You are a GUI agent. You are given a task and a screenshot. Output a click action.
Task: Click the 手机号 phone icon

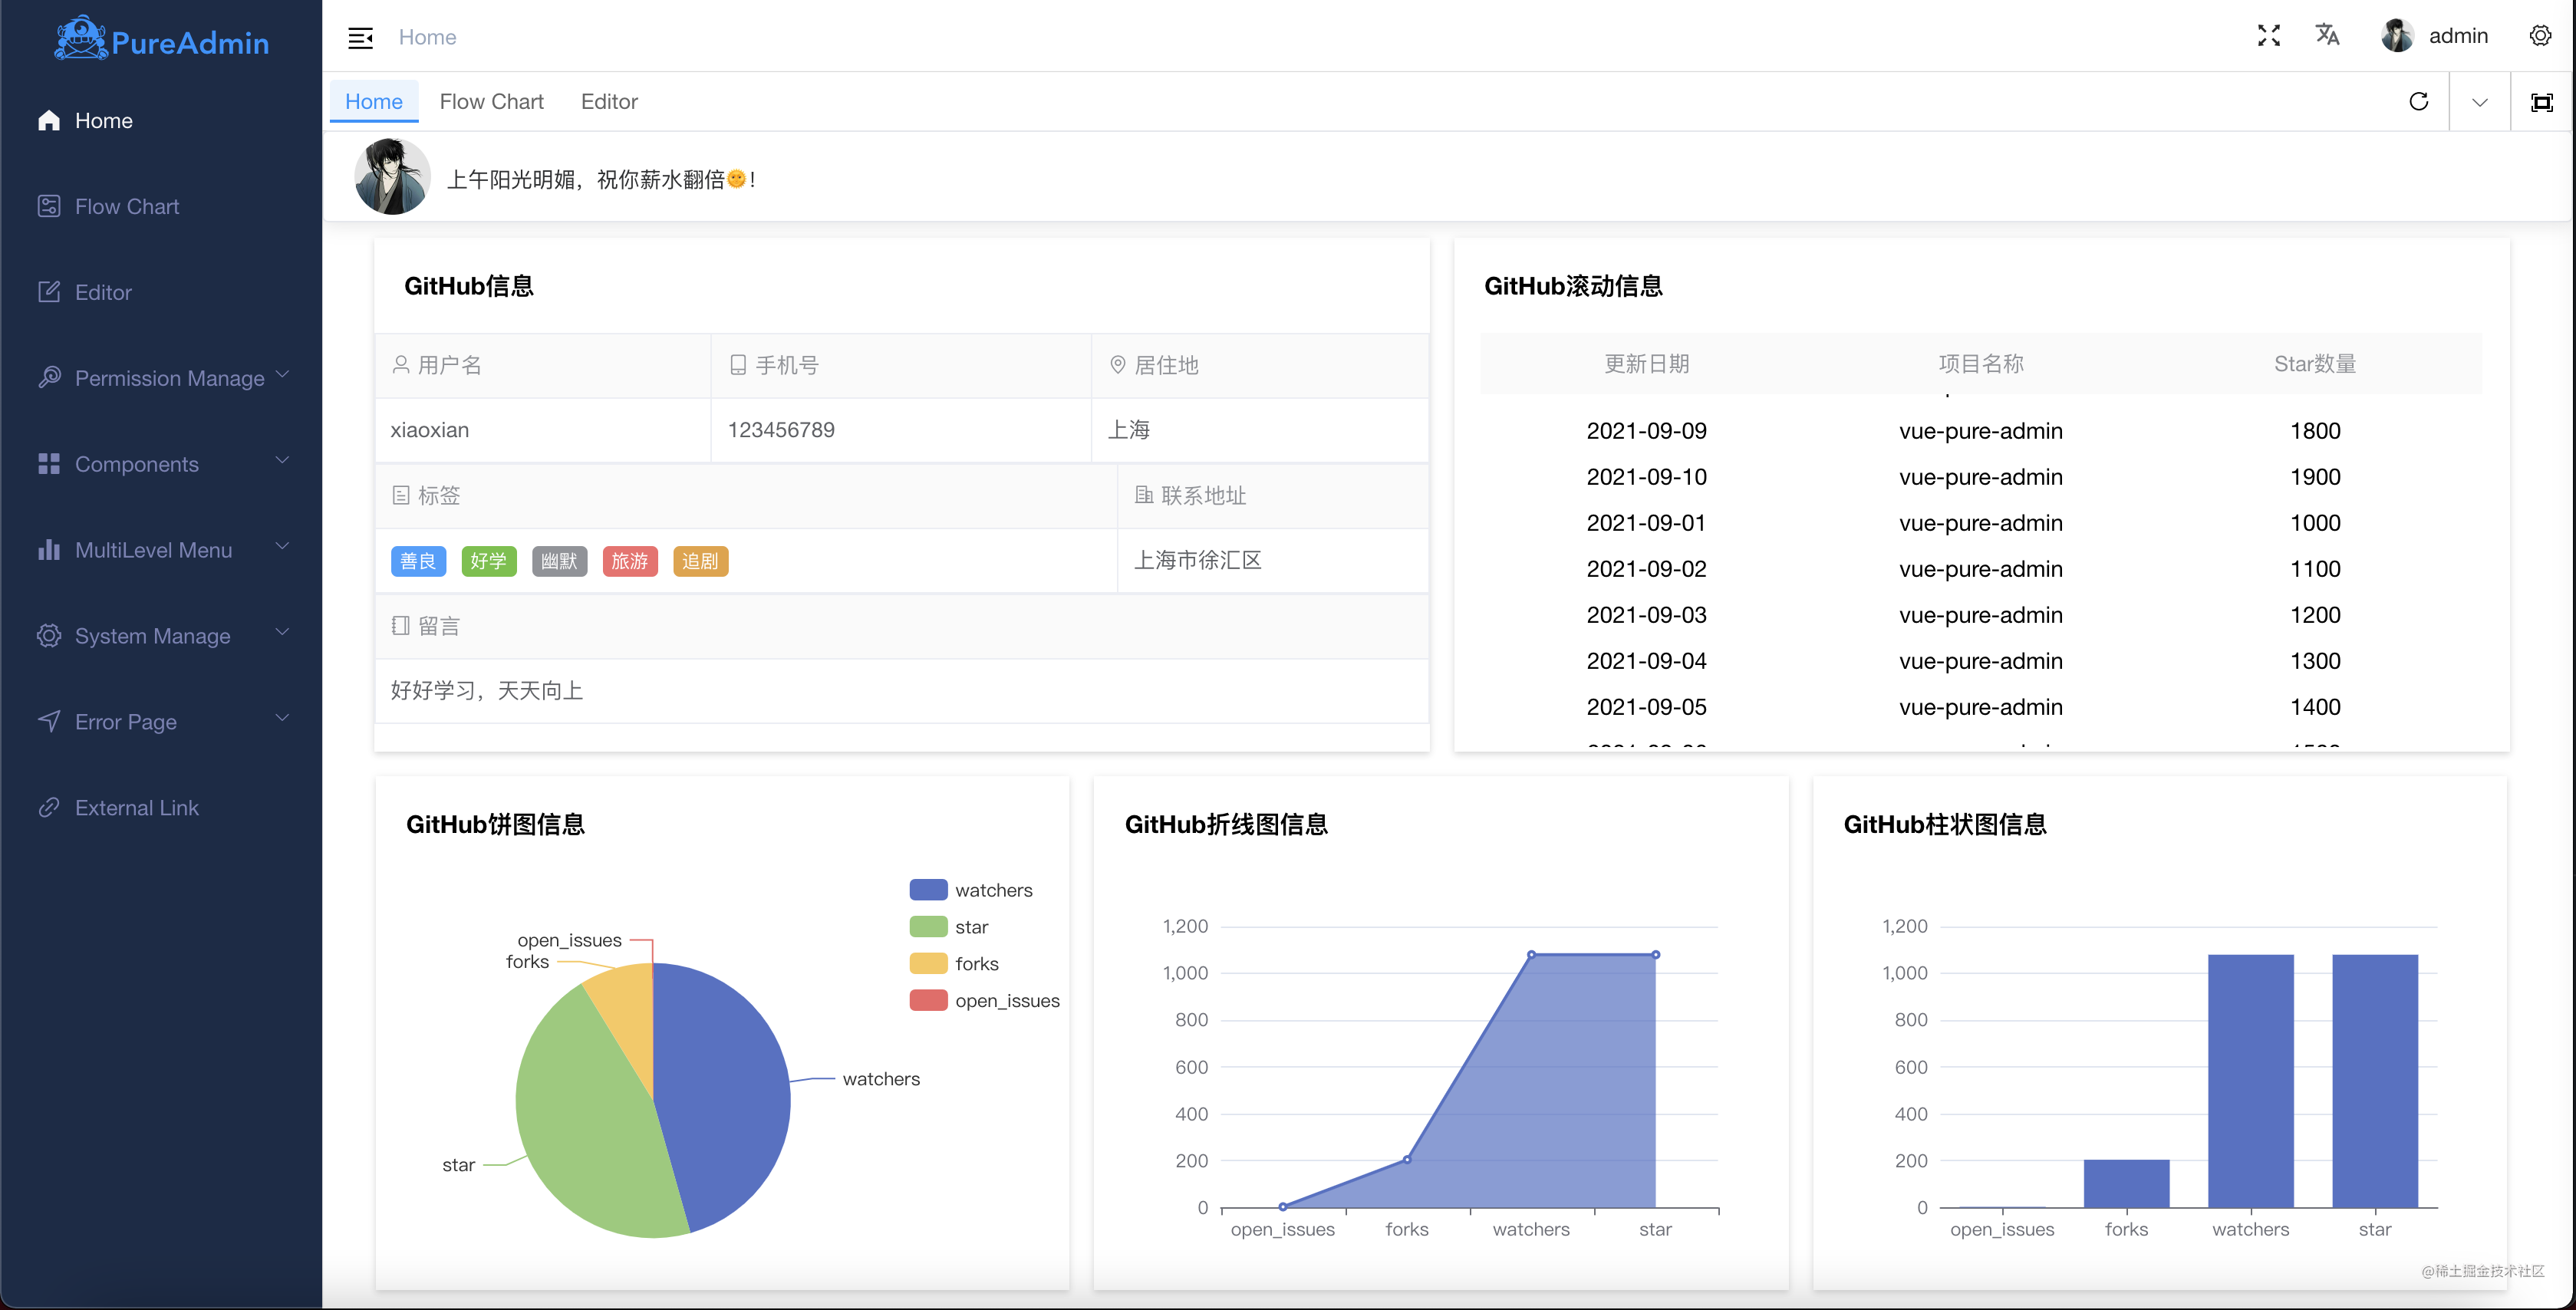coord(738,365)
